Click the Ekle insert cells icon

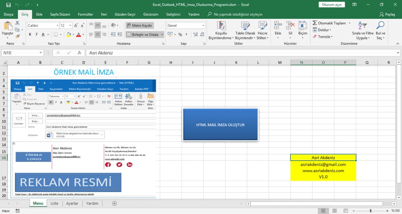tap(278, 26)
